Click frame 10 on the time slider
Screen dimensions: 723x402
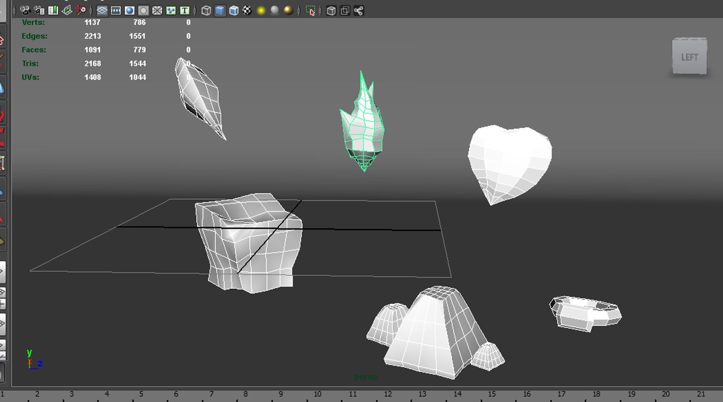coord(317,394)
